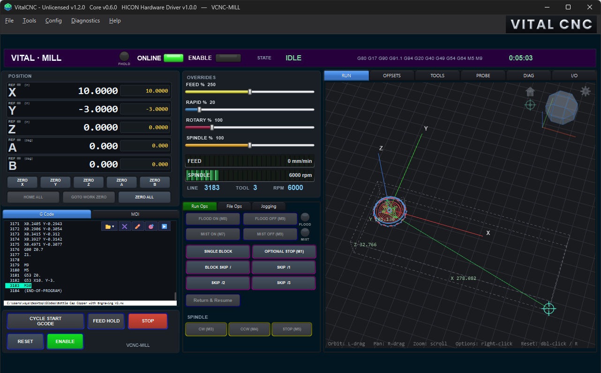Click the FEED HOLD button
Image resolution: width=601 pixels, height=373 pixels.
106,321
